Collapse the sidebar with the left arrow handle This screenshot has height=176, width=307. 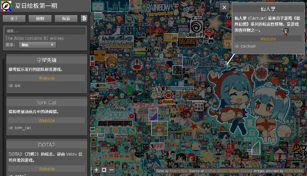click(92, 27)
